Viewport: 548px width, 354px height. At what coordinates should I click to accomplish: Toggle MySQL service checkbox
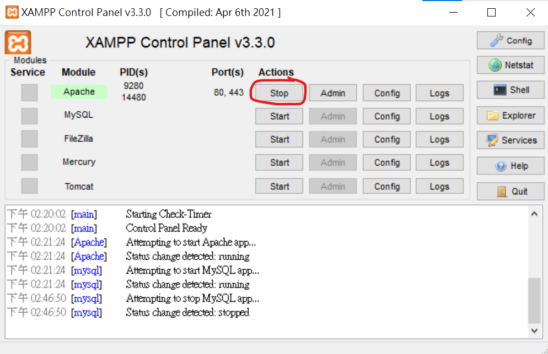[x=29, y=116]
